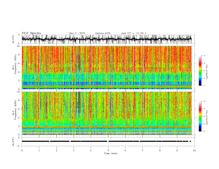Click time axis tick label '2'
The image size is (219, 169).
click(x=56, y=150)
